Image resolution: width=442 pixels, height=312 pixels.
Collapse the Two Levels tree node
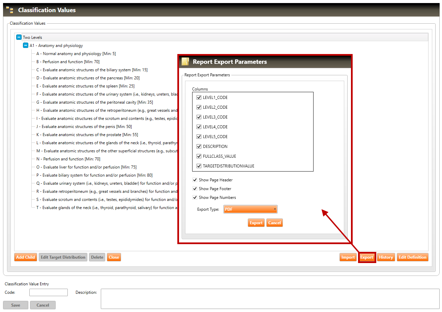(19, 37)
